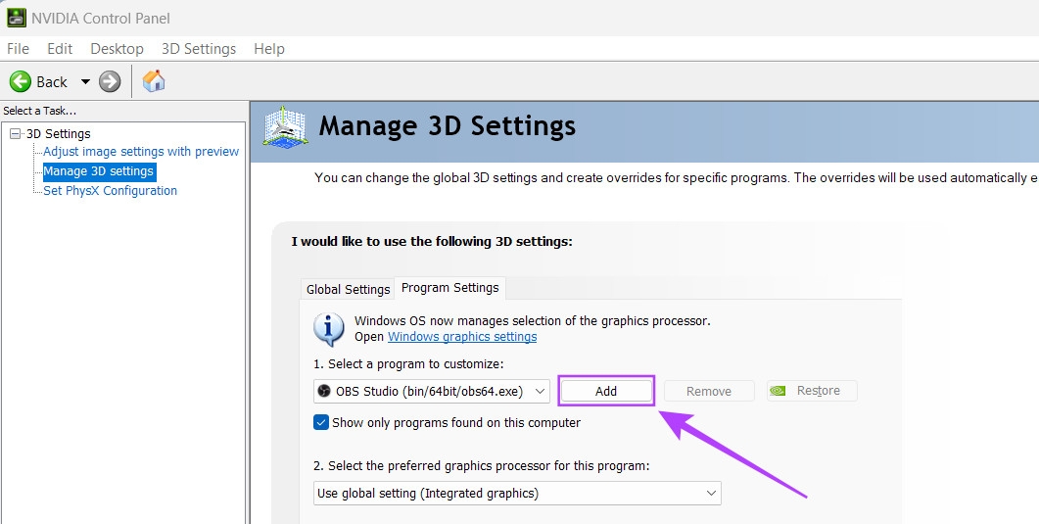Collapse the 3D Settings tree node
Screen dimensions: 1039x524
click(x=16, y=134)
